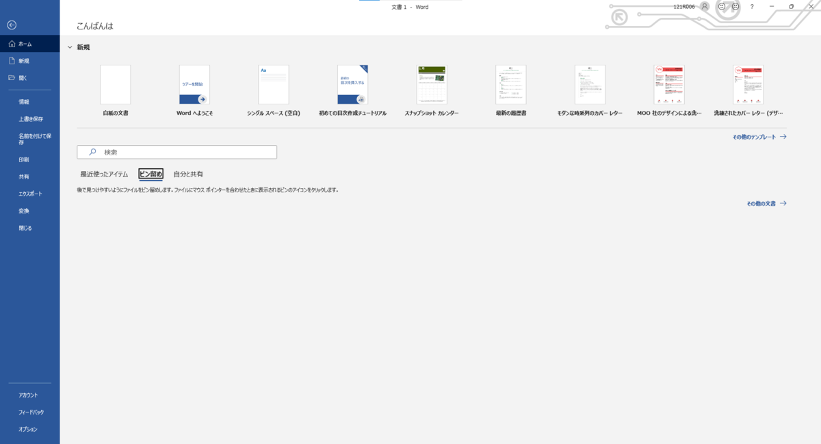Click the back arrow icon in sidebar
Image resolution: width=821 pixels, height=444 pixels.
click(x=12, y=25)
